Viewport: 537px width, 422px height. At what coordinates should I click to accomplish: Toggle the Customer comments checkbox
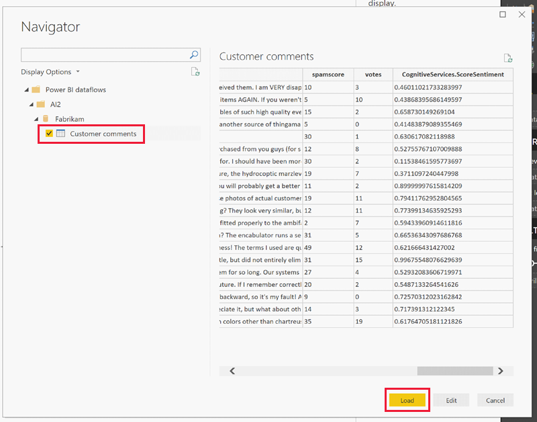(x=49, y=133)
